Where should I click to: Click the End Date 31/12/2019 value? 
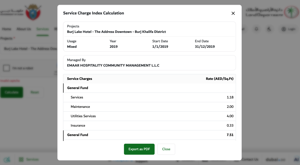205,47
